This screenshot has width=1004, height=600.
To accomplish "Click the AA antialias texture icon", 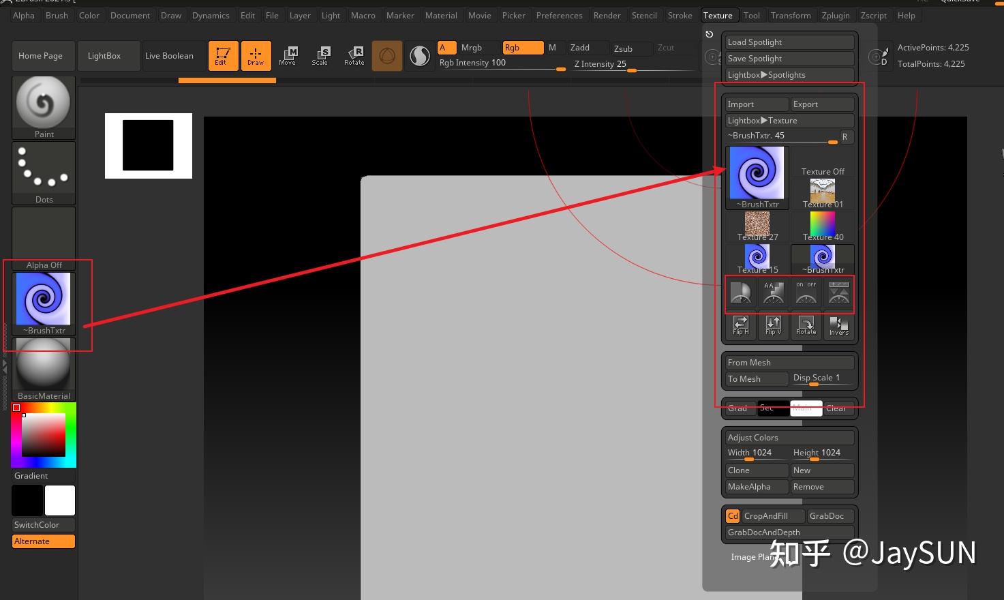I will coord(774,293).
